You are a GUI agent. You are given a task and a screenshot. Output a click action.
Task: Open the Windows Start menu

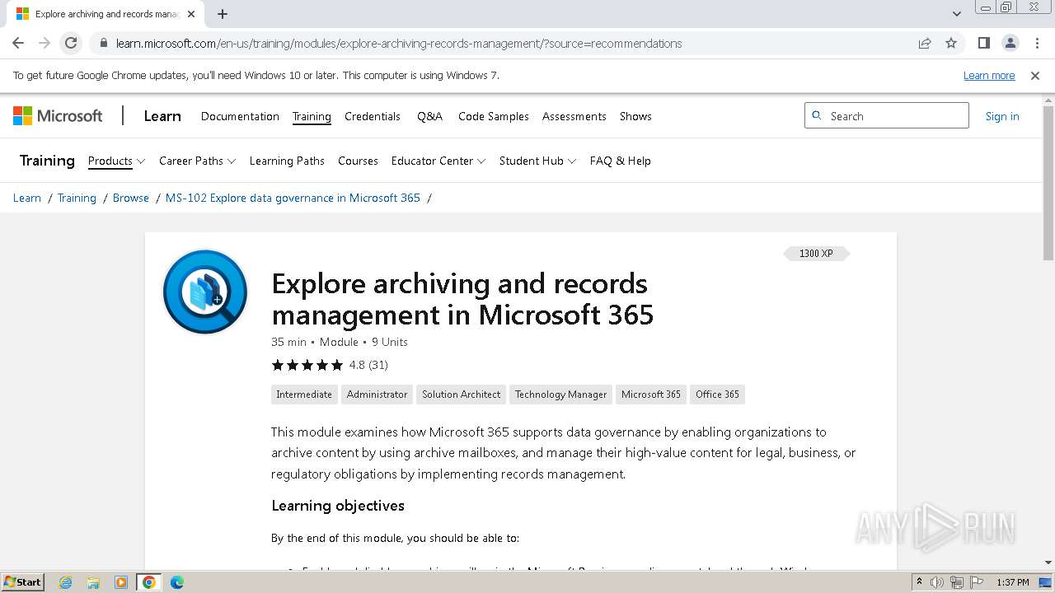[23, 581]
